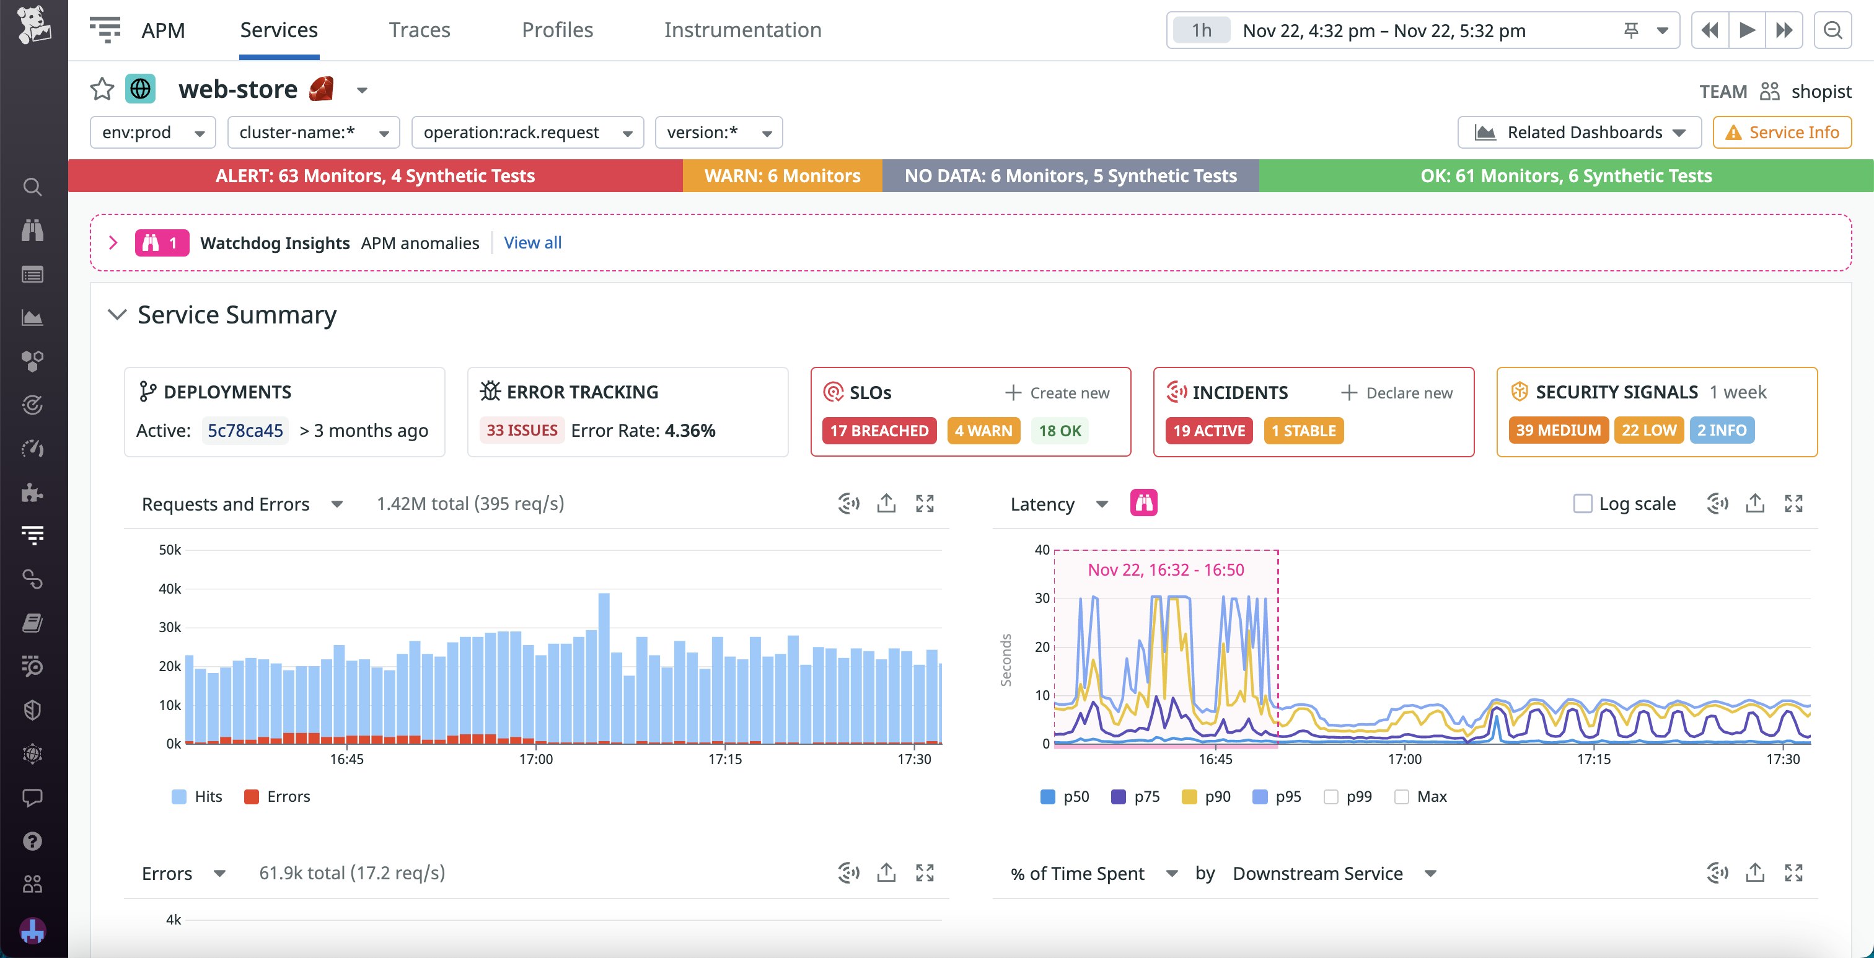Click the 17 BREACHED SLOs badge
1874x958 pixels.
coord(879,431)
